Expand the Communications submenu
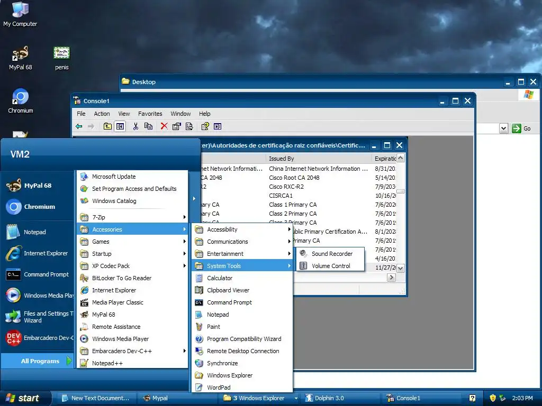The width and height of the screenshot is (542, 406). point(242,242)
